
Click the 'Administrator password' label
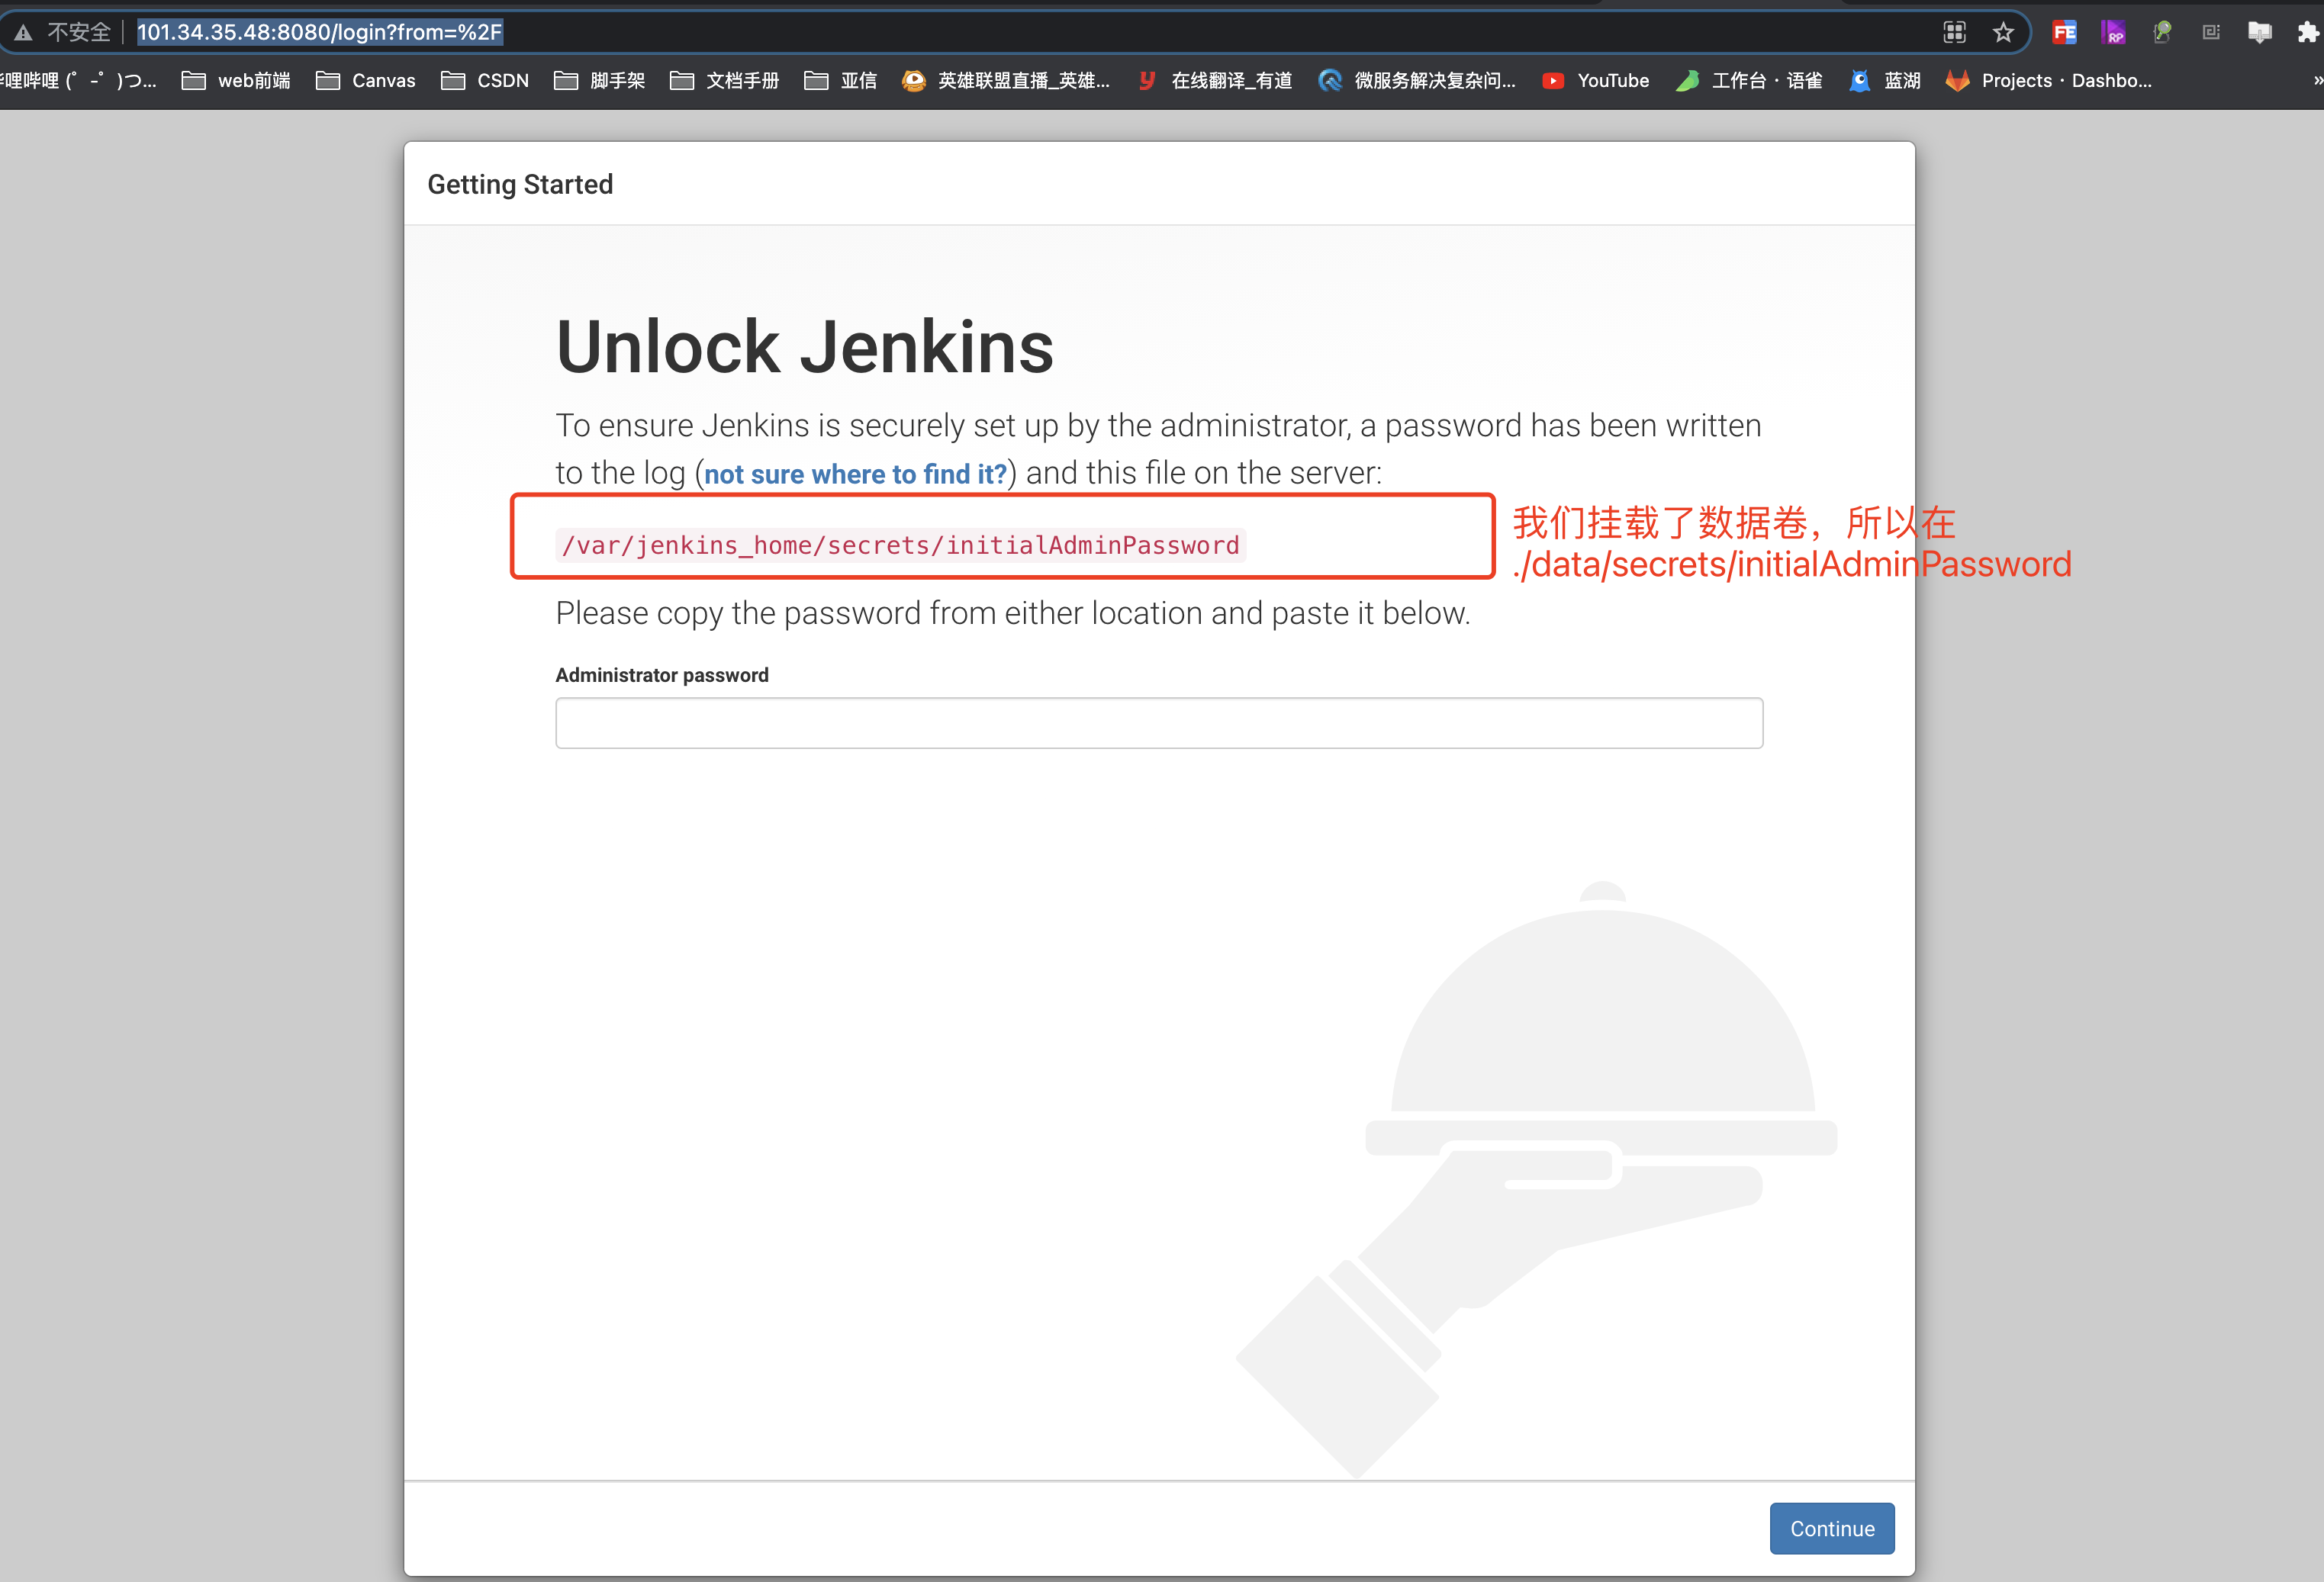662,675
